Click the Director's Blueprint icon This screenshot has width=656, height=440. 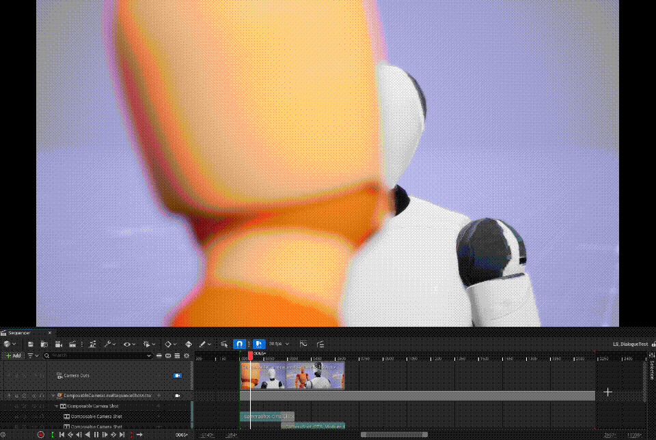click(x=92, y=344)
